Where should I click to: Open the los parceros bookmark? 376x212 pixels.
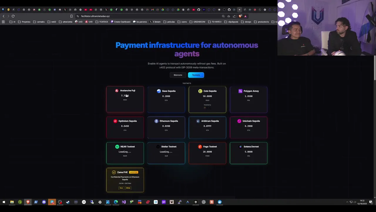tap(140, 22)
